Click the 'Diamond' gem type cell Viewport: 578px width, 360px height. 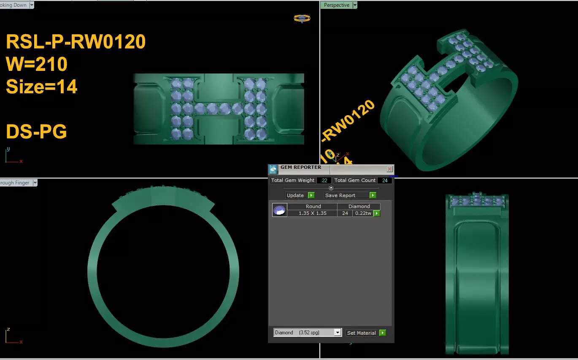click(359, 206)
